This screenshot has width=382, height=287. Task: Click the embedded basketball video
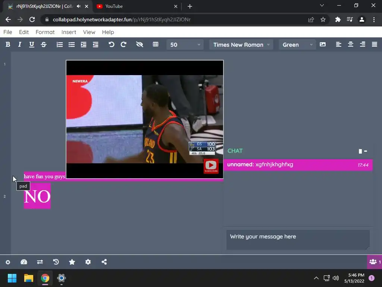[145, 119]
